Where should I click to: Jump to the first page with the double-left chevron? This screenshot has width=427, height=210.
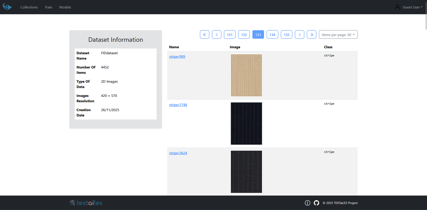(x=205, y=34)
